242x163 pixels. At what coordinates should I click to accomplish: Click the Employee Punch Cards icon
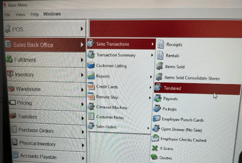point(156,119)
